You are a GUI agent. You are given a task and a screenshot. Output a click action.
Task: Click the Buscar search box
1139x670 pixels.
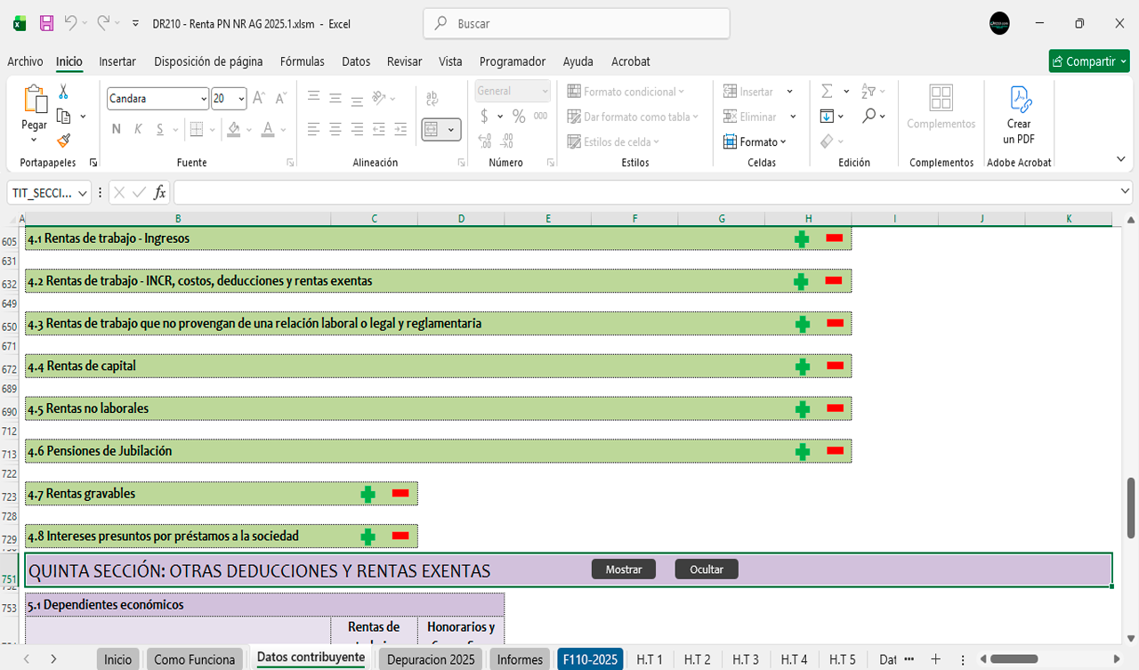577,24
